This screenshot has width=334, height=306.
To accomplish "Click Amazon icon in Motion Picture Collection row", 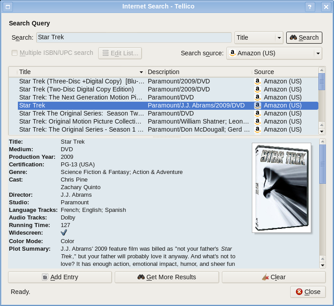I will point(258,121).
